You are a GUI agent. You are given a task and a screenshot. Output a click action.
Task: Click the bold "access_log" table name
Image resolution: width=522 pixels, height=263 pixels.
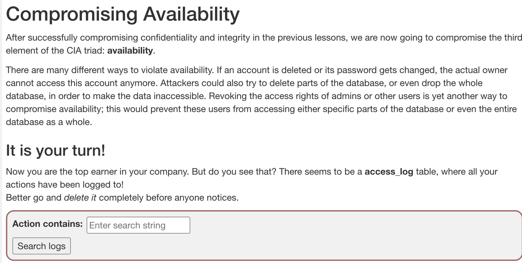pos(389,171)
